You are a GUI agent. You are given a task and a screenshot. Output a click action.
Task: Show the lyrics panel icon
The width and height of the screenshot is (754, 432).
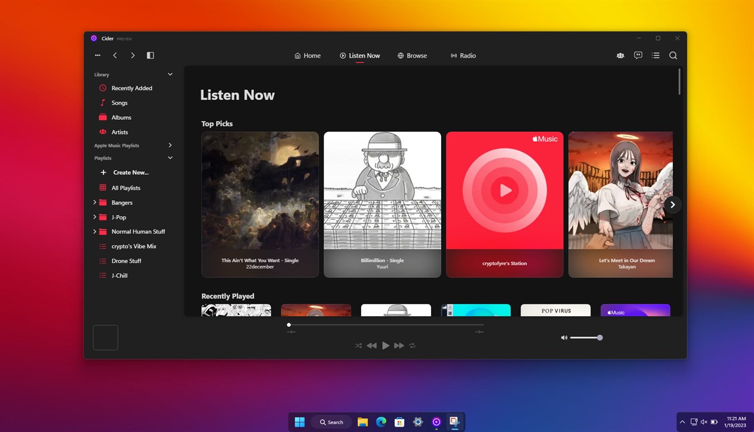[x=638, y=55]
